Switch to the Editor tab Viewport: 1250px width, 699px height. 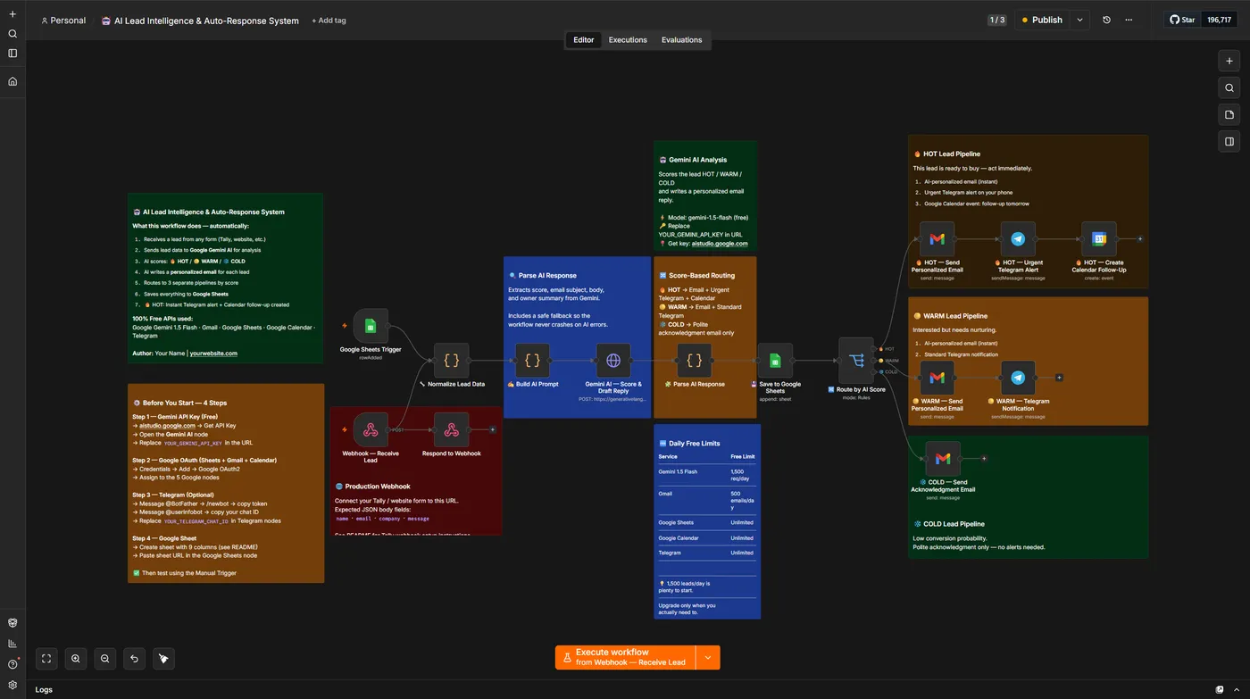click(x=584, y=40)
